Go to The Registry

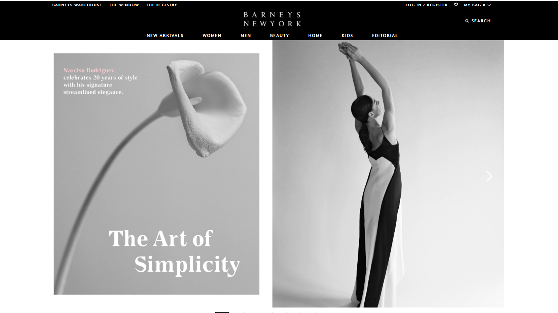(161, 5)
